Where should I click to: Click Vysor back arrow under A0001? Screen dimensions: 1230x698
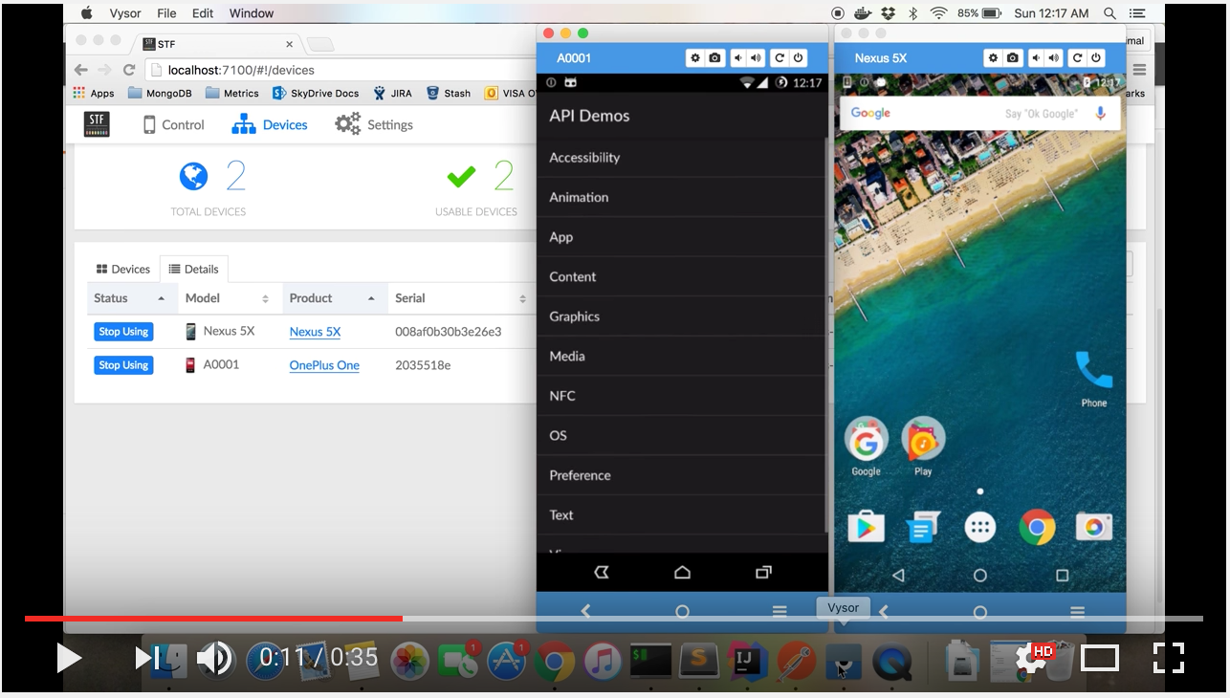tap(585, 611)
